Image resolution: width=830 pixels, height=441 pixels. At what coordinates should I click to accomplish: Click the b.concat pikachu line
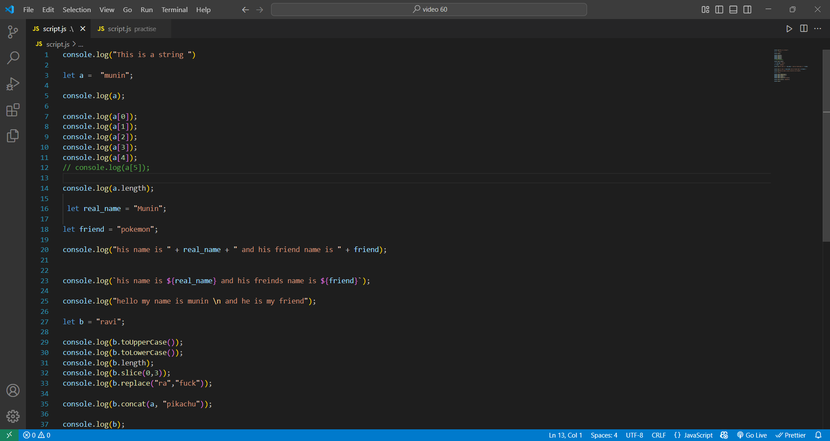[x=137, y=404]
